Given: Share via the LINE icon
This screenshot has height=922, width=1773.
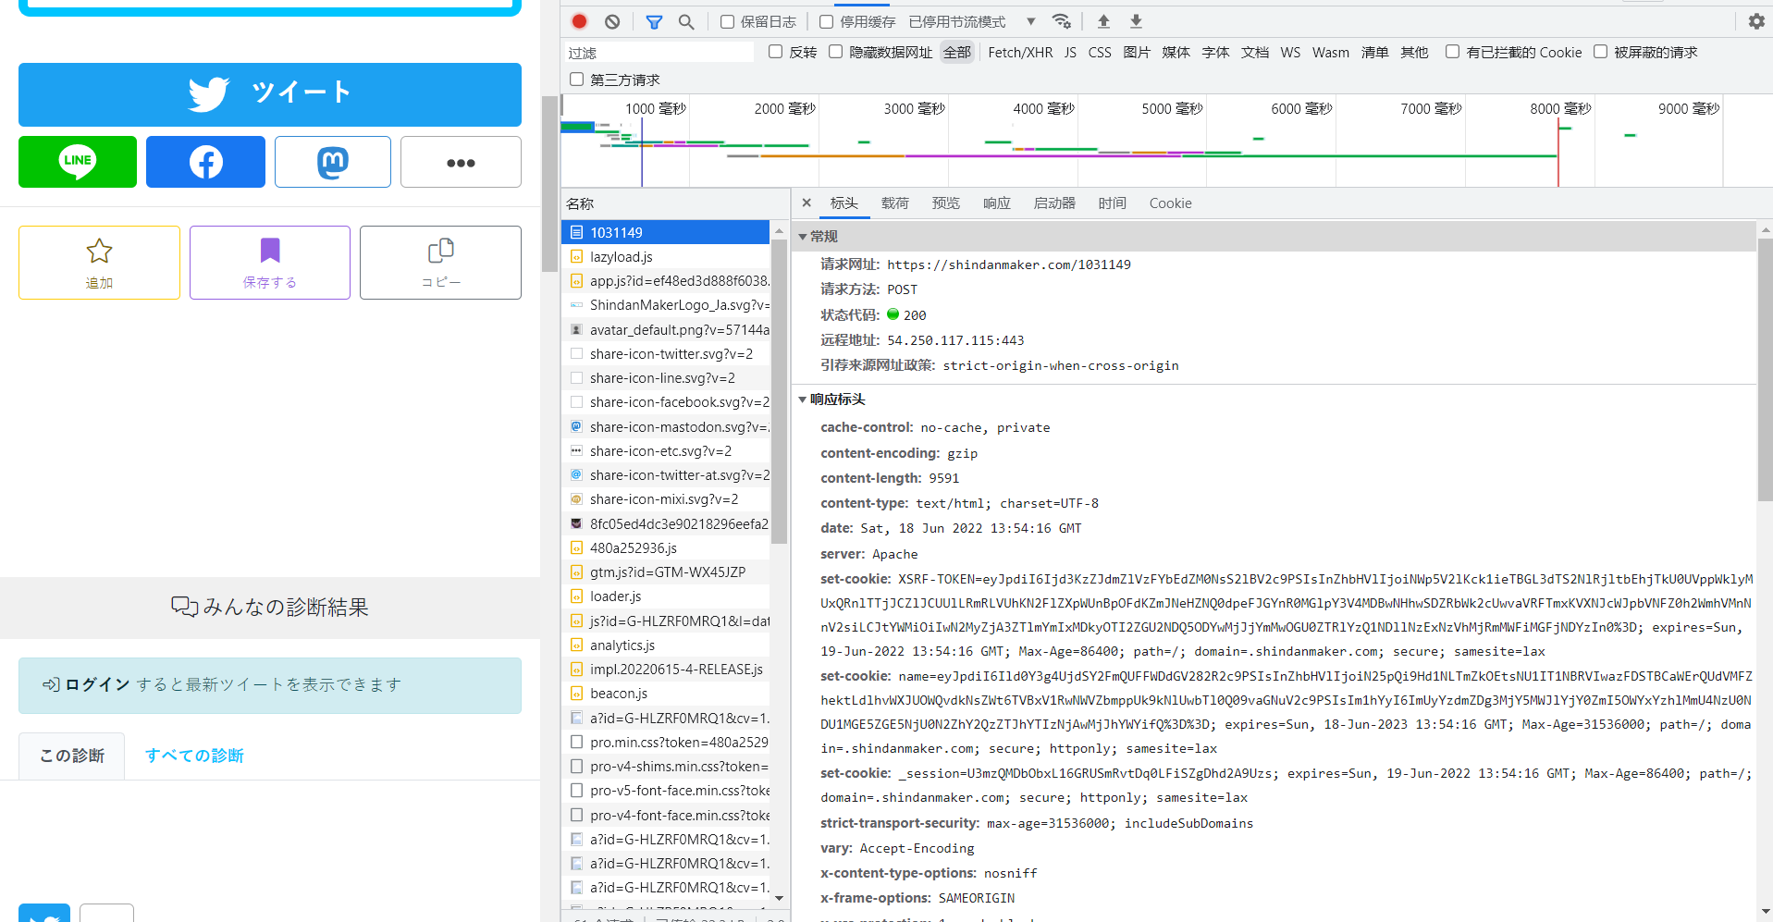Looking at the screenshot, I should [77, 161].
